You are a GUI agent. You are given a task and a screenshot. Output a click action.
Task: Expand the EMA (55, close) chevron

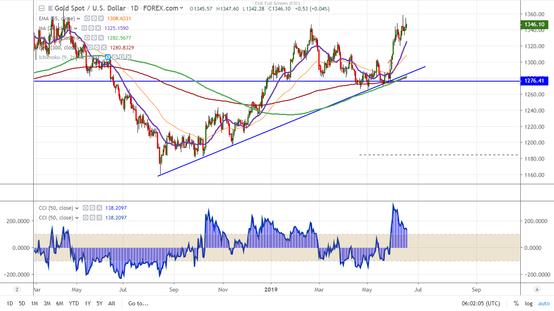[78, 19]
